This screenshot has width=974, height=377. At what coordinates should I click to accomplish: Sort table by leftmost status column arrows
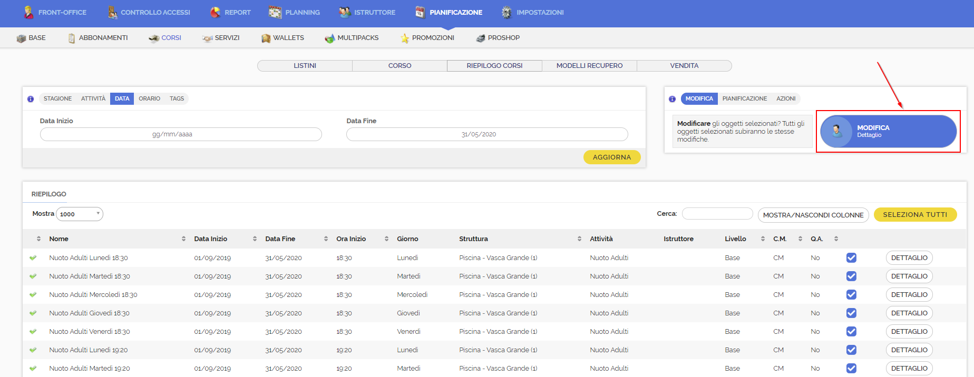click(38, 239)
